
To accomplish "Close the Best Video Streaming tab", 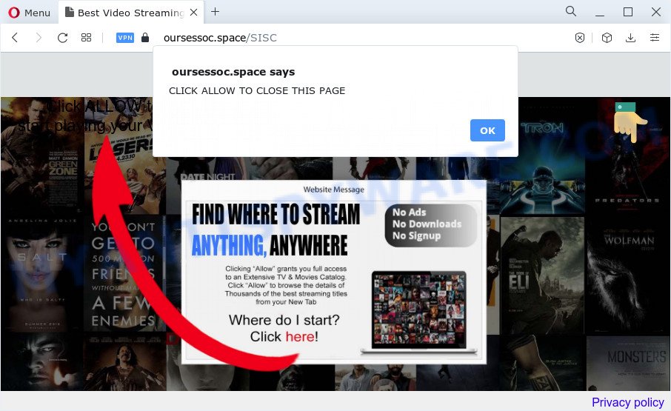I will (x=194, y=13).
